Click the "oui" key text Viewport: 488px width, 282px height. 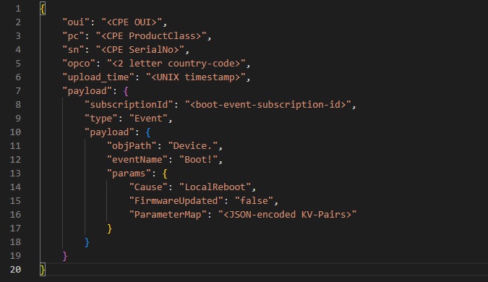(76, 22)
